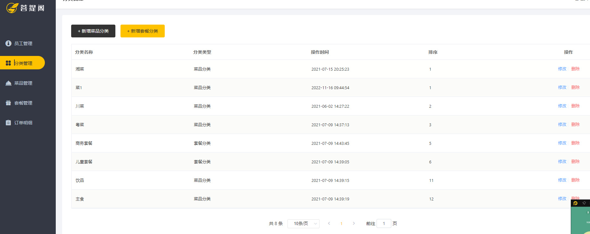Click the 分类类型 column header
Viewport: 590px width, 234px height.
[x=202, y=52]
